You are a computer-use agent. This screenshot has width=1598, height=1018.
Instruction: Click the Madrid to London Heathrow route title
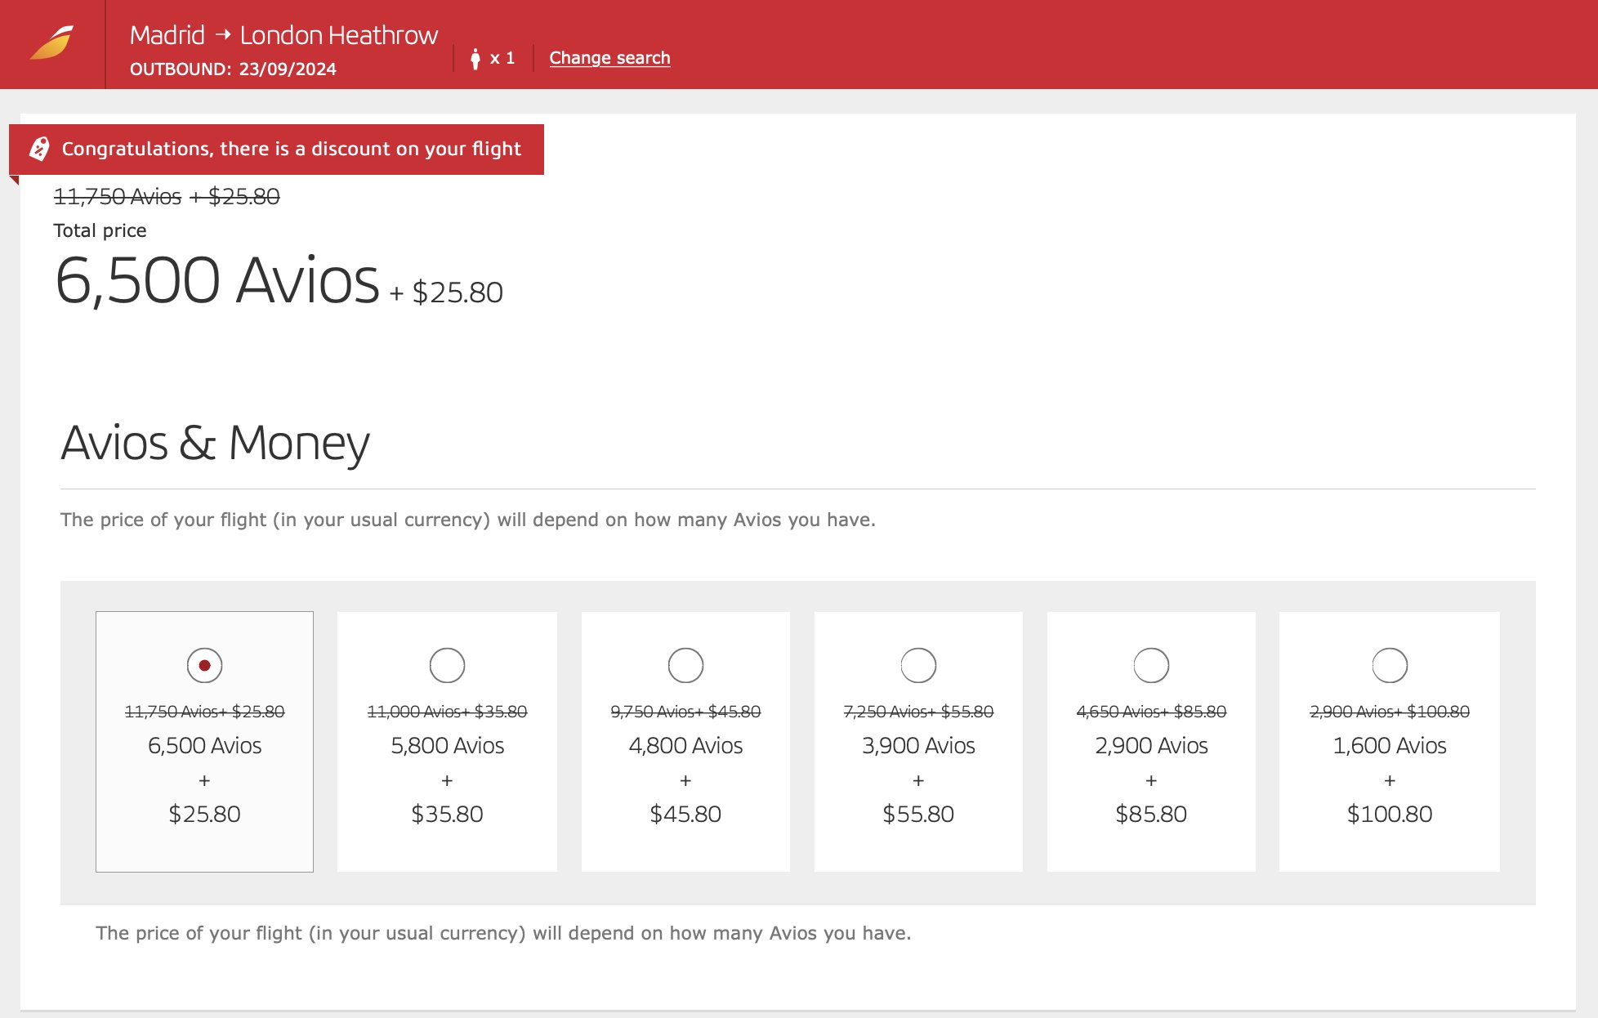coord(283,35)
